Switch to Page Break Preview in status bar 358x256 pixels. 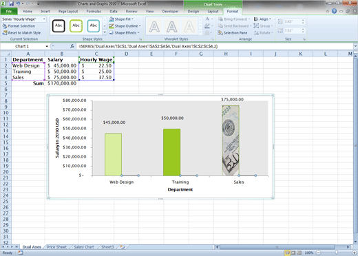[299, 253]
